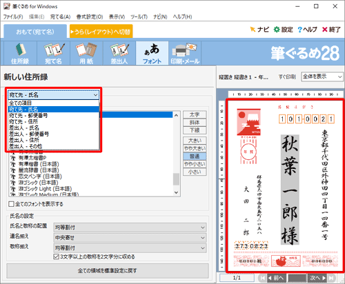Image resolution: width=345 pixels, height=284 pixels.
Task: Select font 恋文ペン字 (日本語)
Action: coord(40,176)
